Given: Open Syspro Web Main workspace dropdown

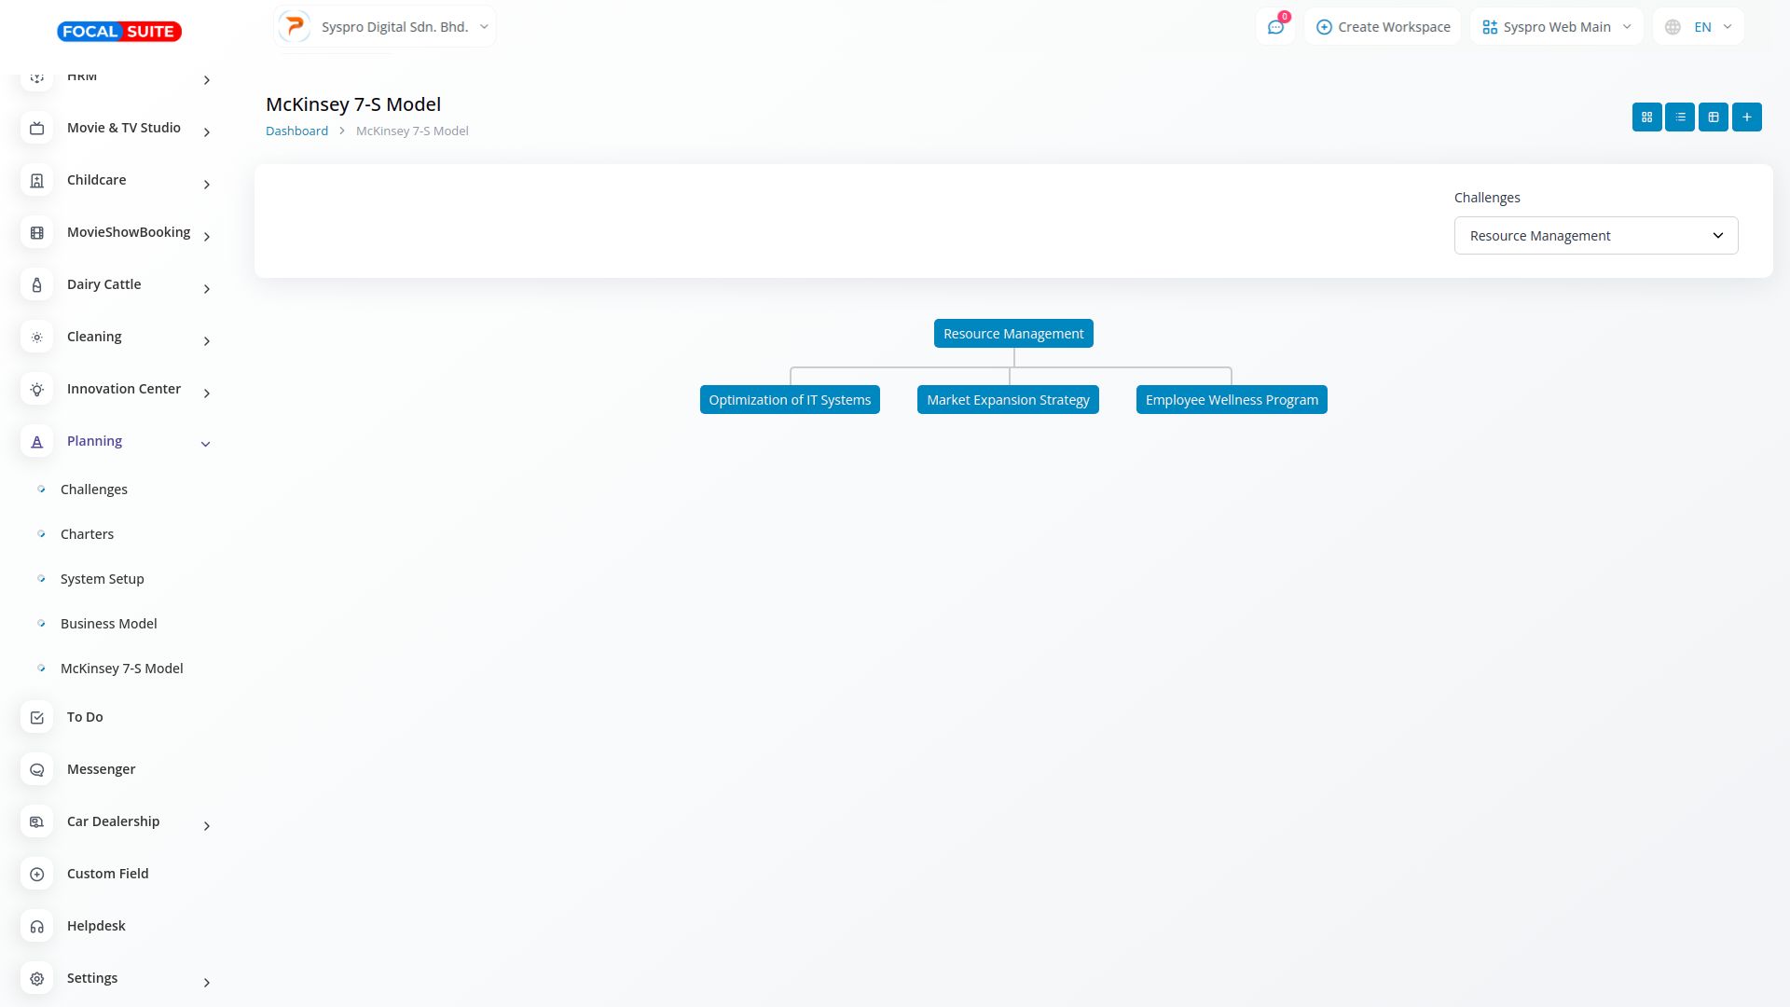Looking at the screenshot, I should click(1556, 27).
